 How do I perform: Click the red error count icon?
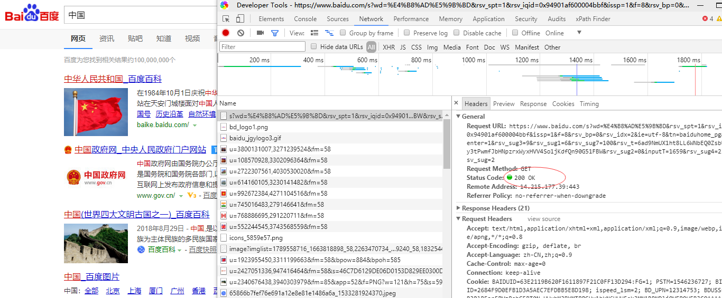click(705, 19)
